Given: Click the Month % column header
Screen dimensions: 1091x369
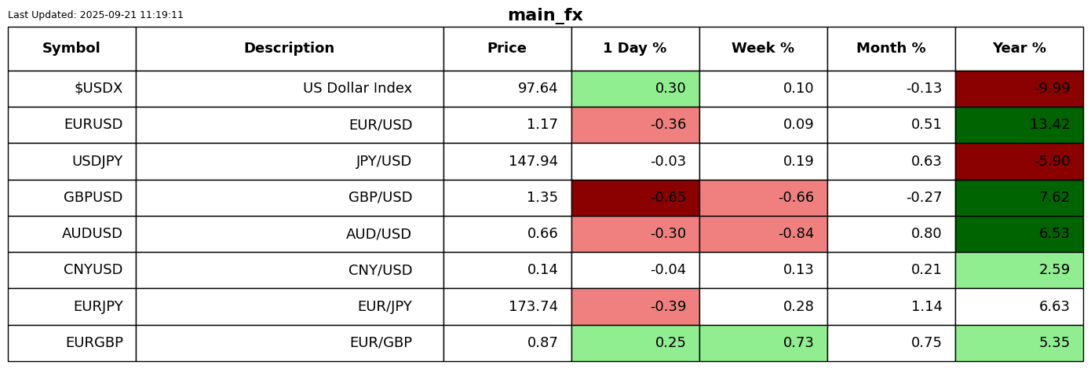Looking at the screenshot, I should pos(891,49).
